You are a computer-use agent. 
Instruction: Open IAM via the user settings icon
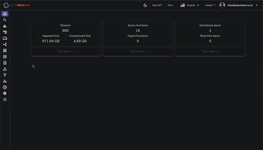point(5,81)
